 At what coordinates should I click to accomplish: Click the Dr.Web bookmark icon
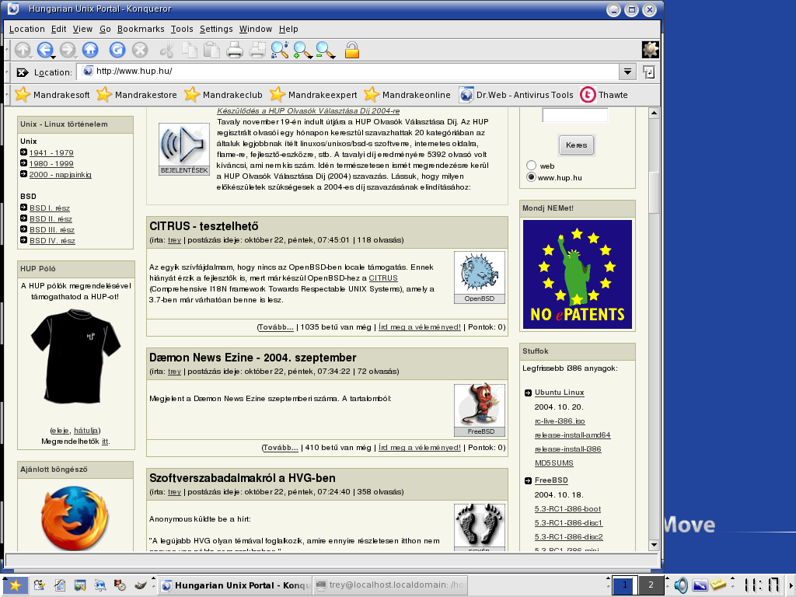[x=466, y=95]
